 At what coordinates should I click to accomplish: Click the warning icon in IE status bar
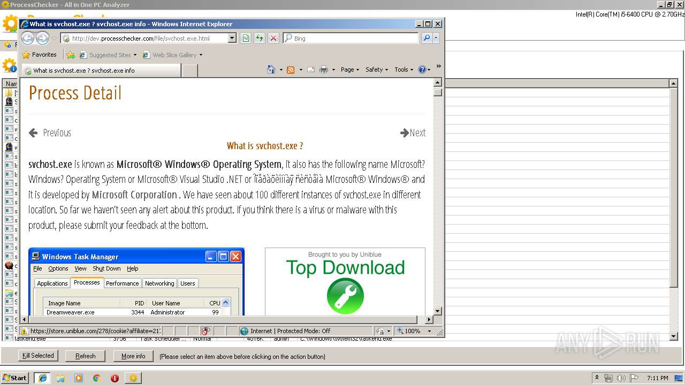click(x=25, y=331)
